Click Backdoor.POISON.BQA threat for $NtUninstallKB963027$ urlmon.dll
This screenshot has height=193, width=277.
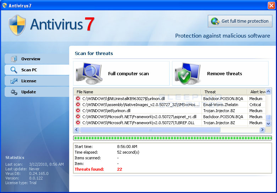(x=223, y=99)
